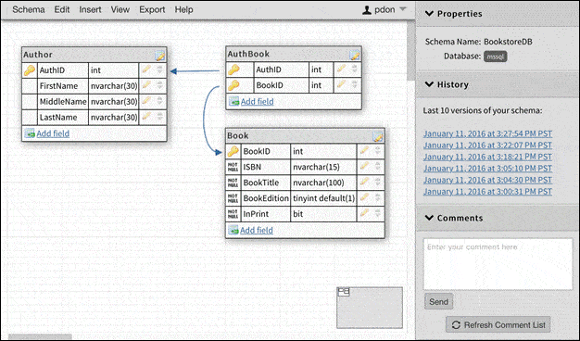The image size is (580, 341).
Task: Click the key icon of AuthBook BookID
Action: 233,85
